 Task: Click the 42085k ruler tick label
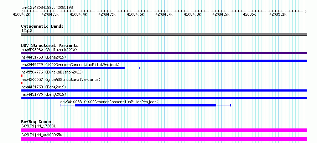249,14
